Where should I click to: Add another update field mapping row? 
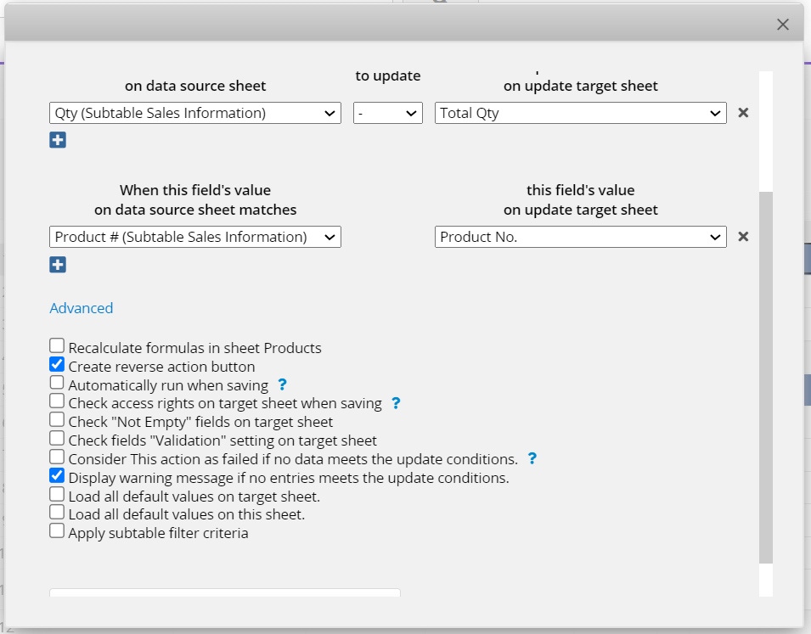click(58, 140)
